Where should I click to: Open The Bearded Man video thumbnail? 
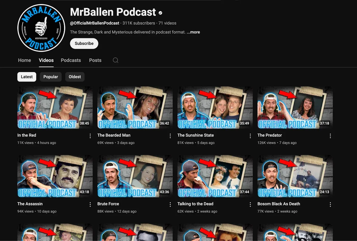coord(135,108)
